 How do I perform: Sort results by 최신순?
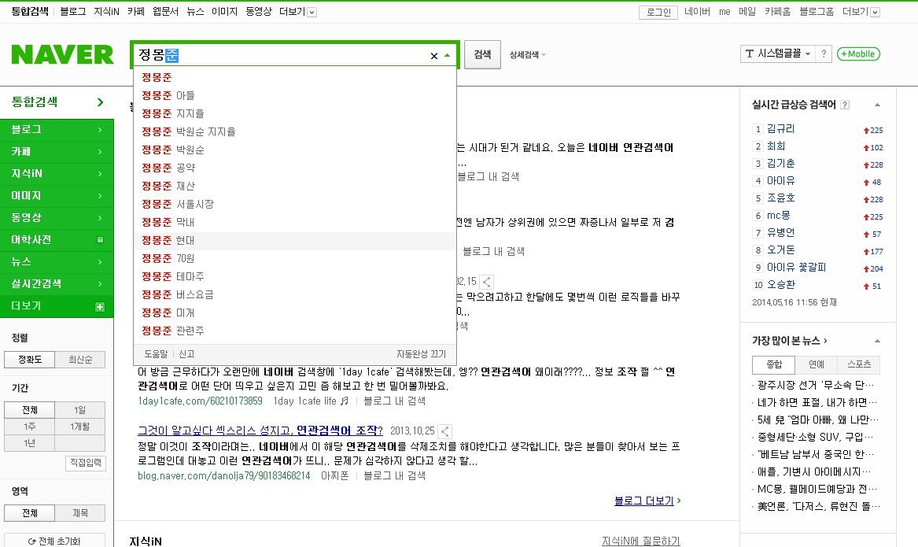(x=80, y=360)
